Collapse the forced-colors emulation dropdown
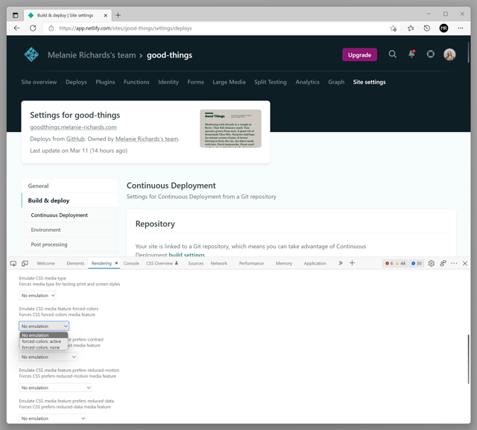The height and width of the screenshot is (430, 477). pos(44,326)
